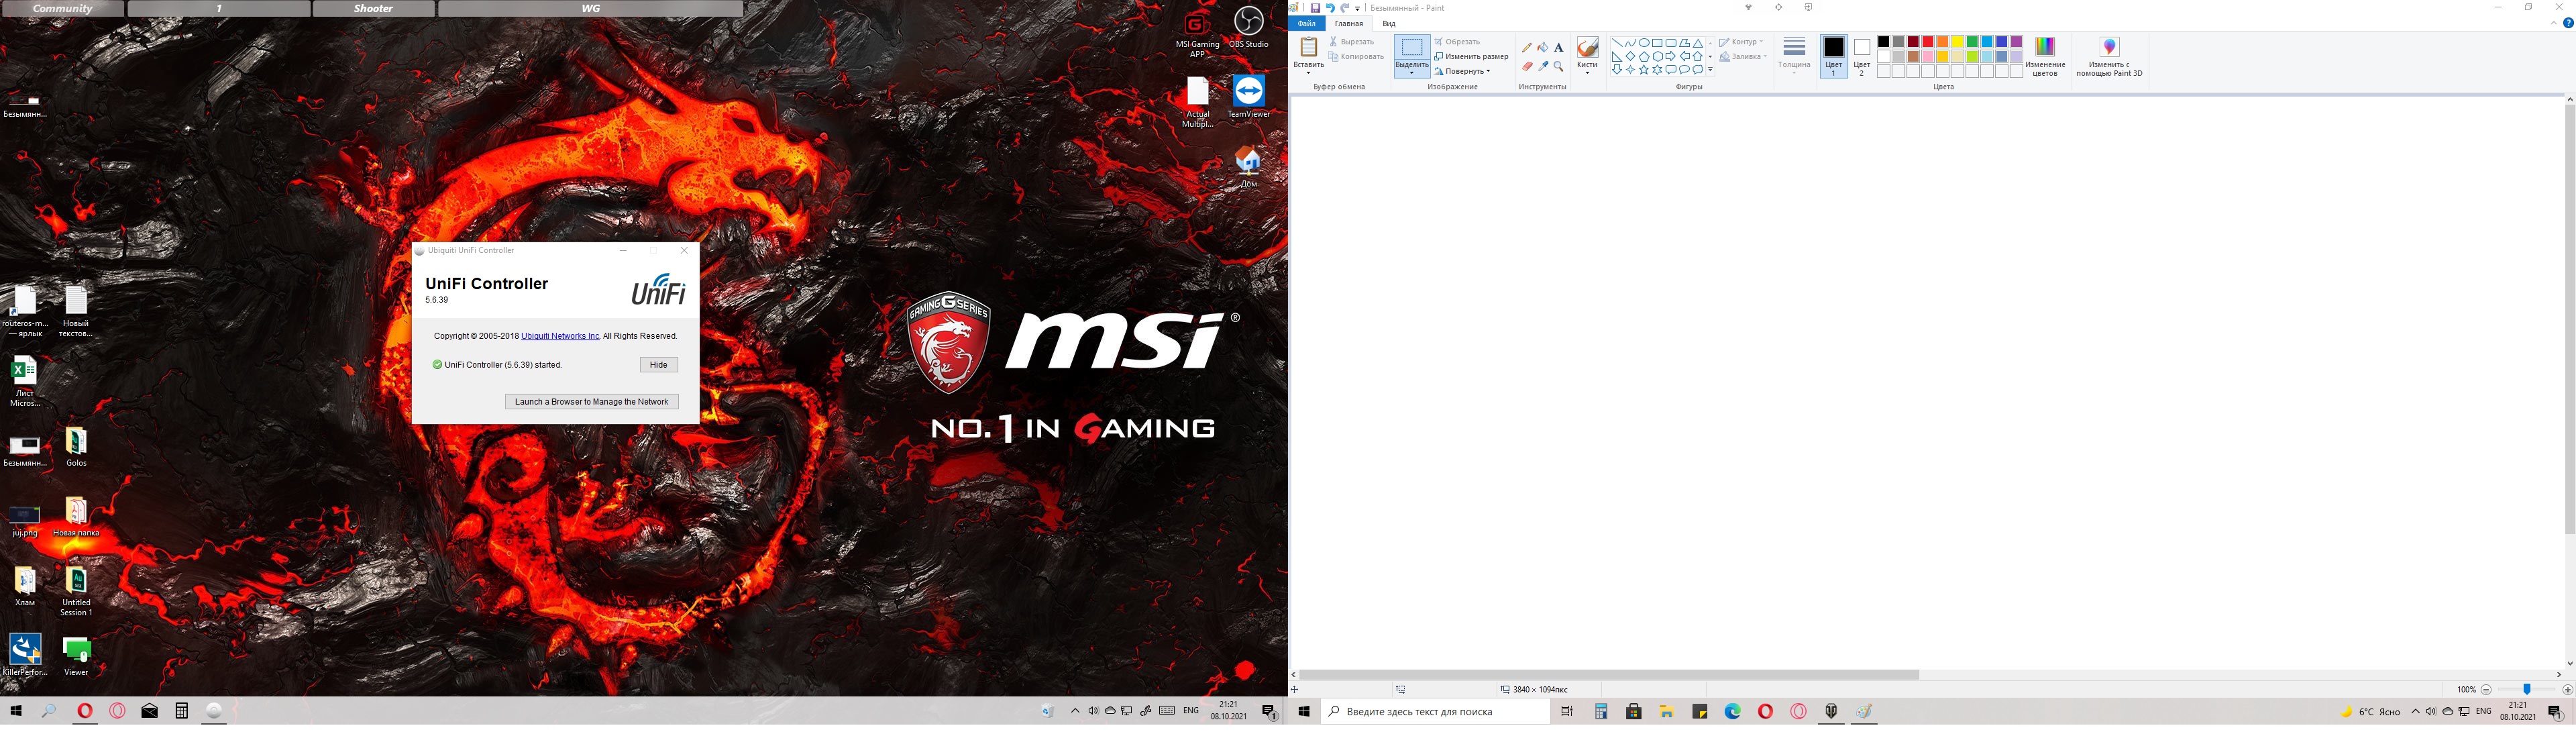The height and width of the screenshot is (734, 2576).
Task: Switch to the Home (Главная) ribbon tab
Action: coord(1348,23)
